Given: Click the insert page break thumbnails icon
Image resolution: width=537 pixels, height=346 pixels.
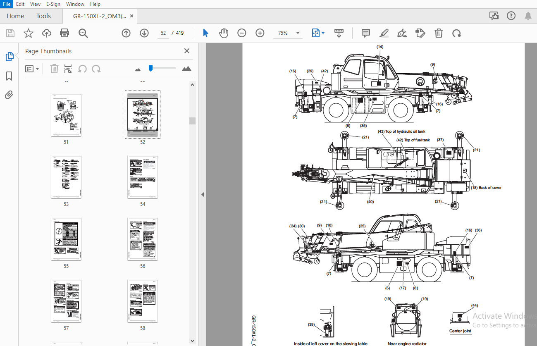Looking at the screenshot, I should pyautogui.click(x=68, y=69).
